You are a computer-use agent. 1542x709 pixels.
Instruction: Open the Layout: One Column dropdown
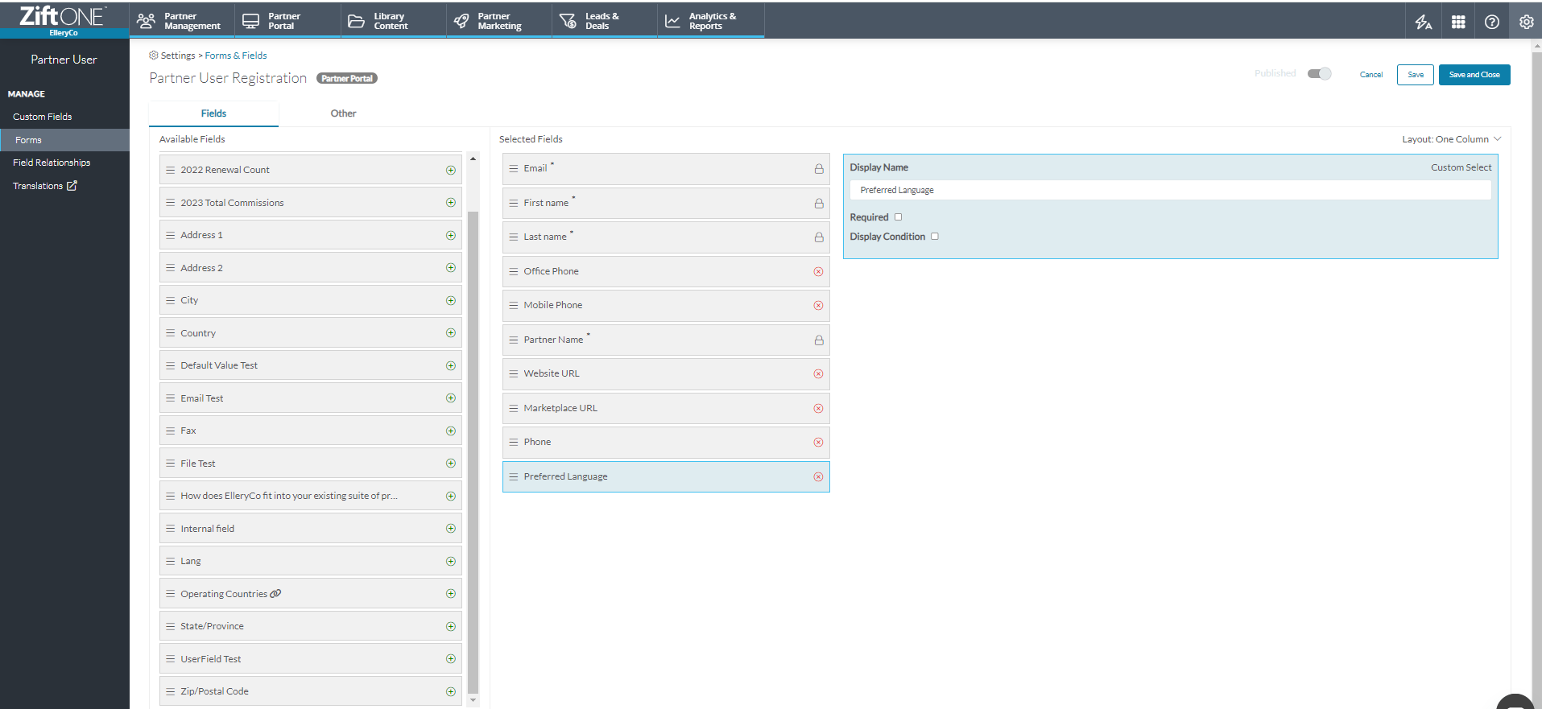(x=1451, y=139)
